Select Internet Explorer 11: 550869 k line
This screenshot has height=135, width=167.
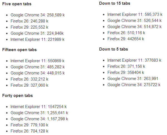[x=37, y=61]
